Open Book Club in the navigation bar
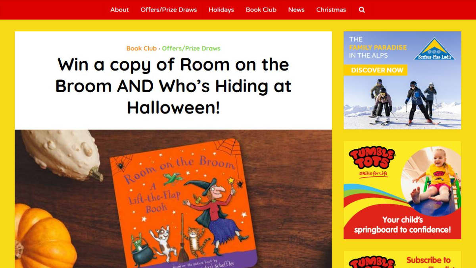 (261, 10)
